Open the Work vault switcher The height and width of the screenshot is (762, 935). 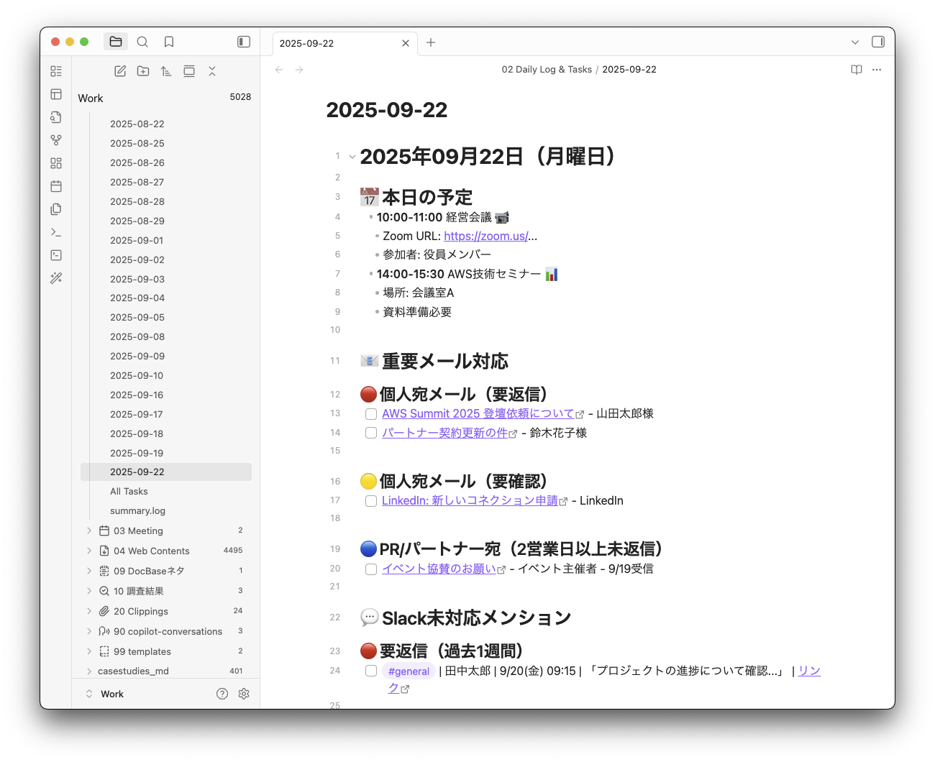[x=105, y=694]
